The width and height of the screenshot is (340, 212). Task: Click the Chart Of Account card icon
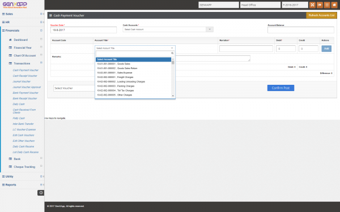click(10, 55)
